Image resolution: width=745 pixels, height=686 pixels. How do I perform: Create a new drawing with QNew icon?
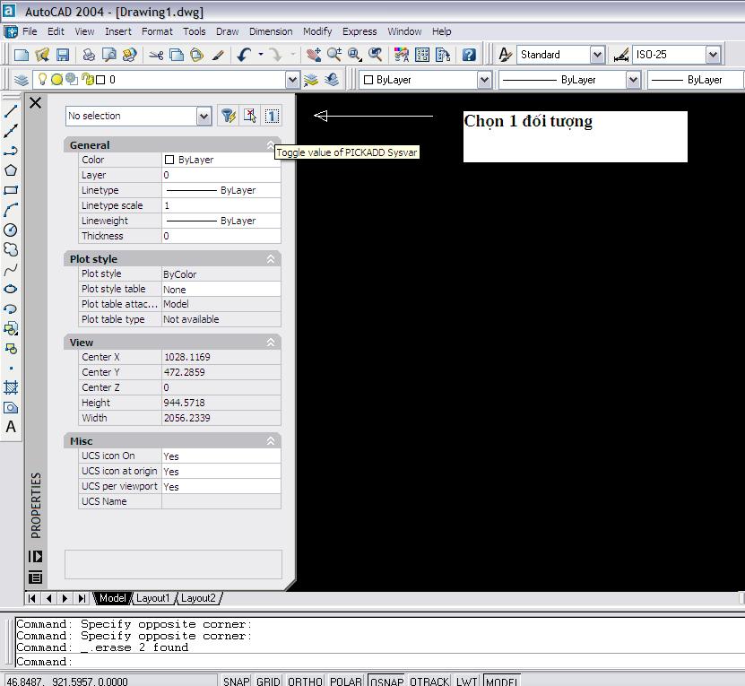click(22, 55)
